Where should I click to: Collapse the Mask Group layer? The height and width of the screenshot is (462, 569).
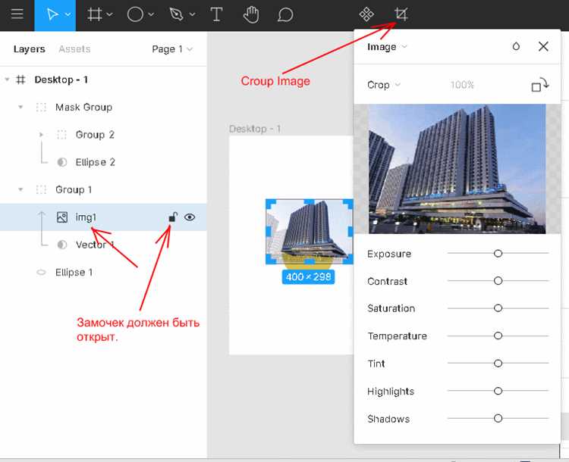(x=20, y=108)
